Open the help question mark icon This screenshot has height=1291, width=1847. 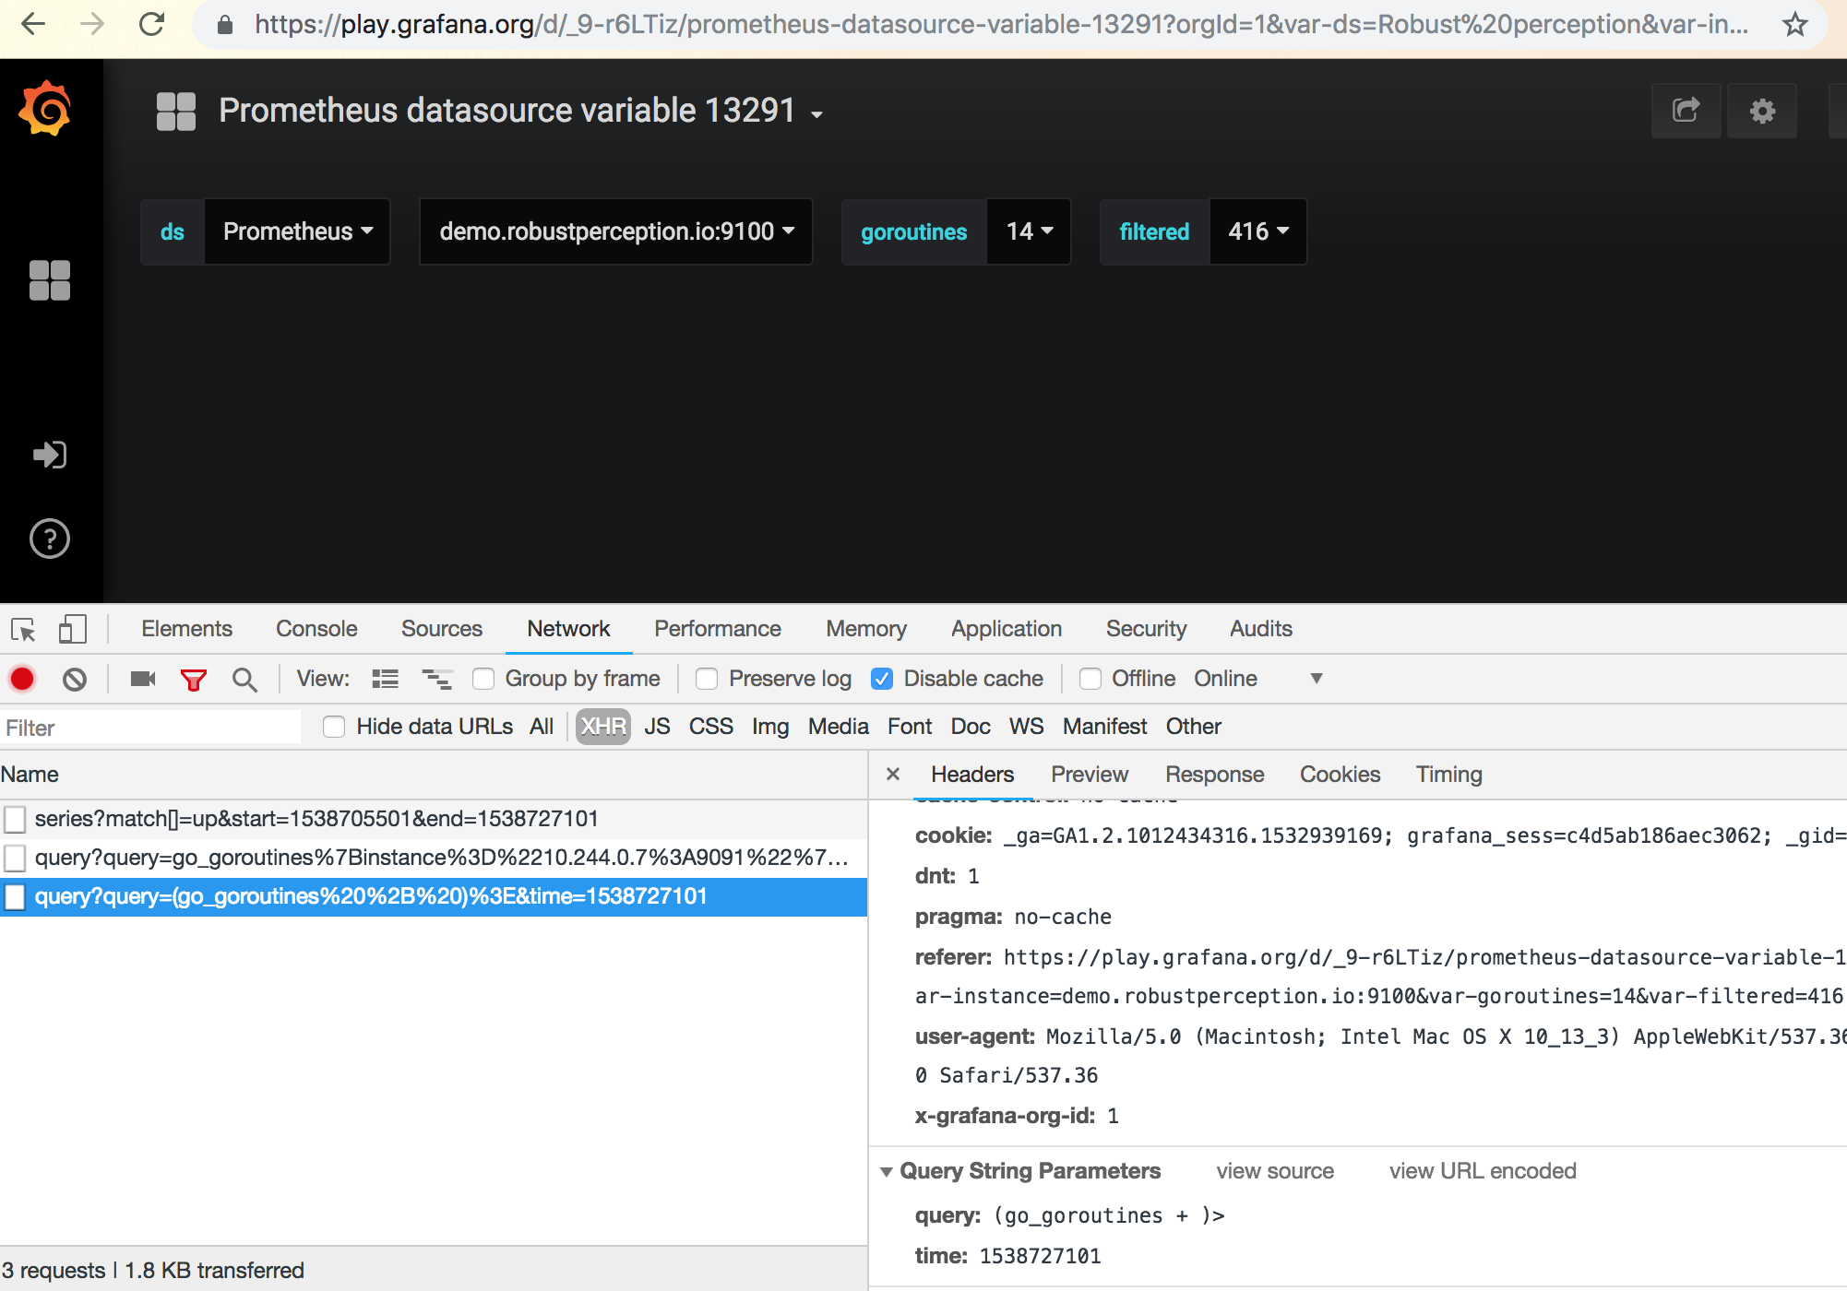[49, 539]
